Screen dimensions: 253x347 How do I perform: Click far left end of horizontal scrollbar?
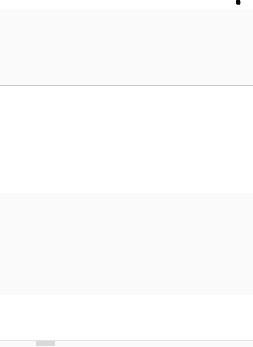click(x=2, y=344)
